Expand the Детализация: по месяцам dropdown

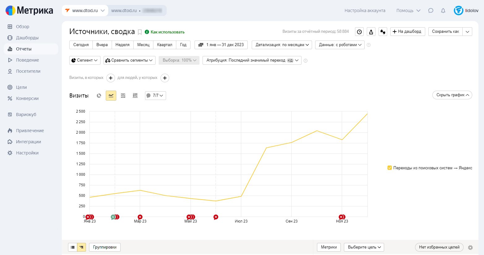282,45
